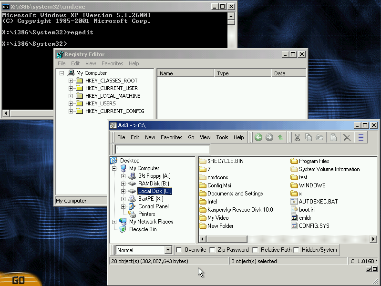The width and height of the screenshot is (381, 286).
Task: Expand HKEY_USERS in Registry Editor
Action: coord(71,103)
